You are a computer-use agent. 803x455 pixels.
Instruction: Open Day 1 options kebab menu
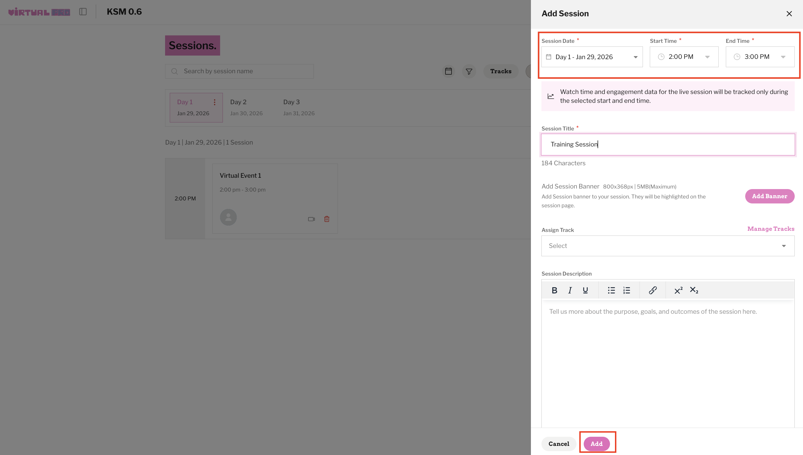pos(214,102)
